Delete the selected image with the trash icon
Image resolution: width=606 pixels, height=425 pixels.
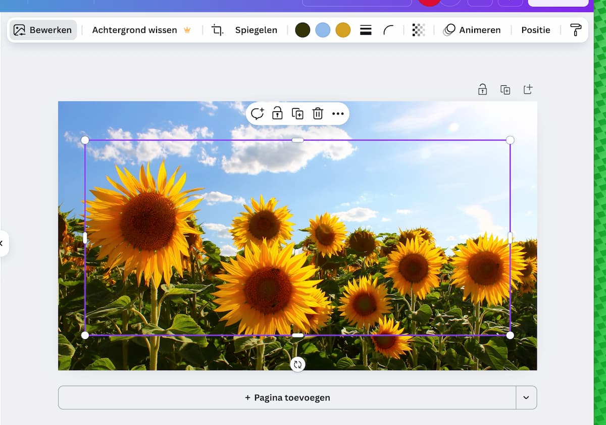318,114
